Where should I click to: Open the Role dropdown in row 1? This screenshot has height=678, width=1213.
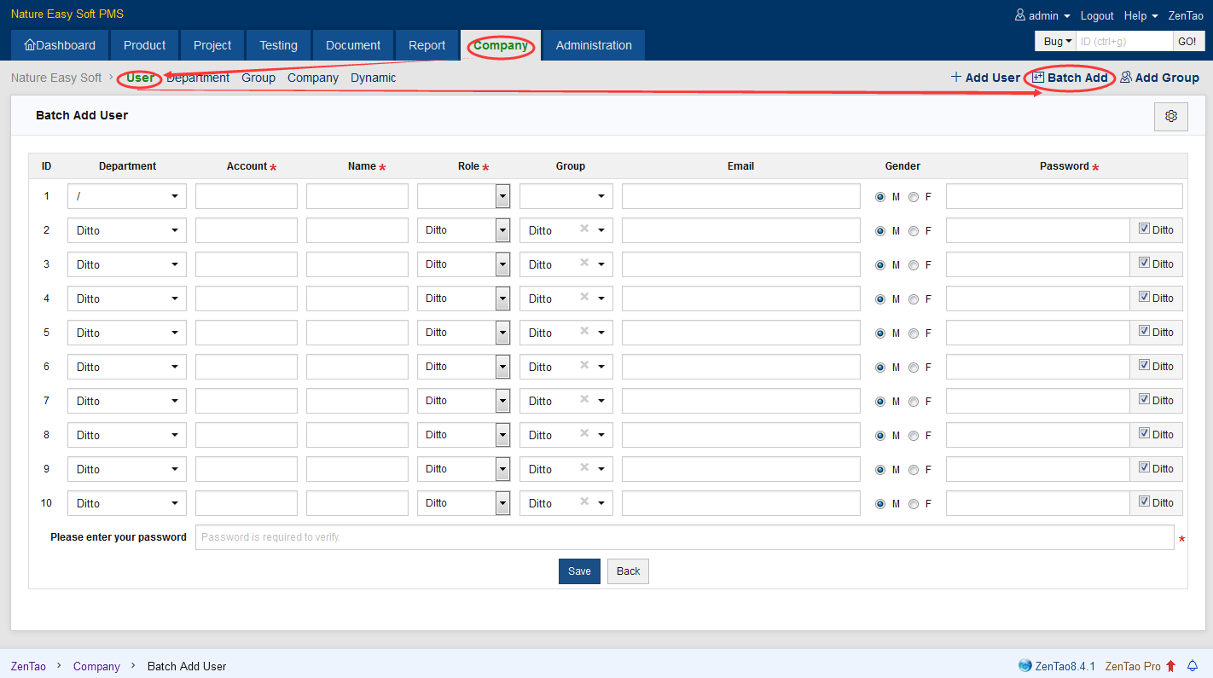pyautogui.click(x=502, y=196)
